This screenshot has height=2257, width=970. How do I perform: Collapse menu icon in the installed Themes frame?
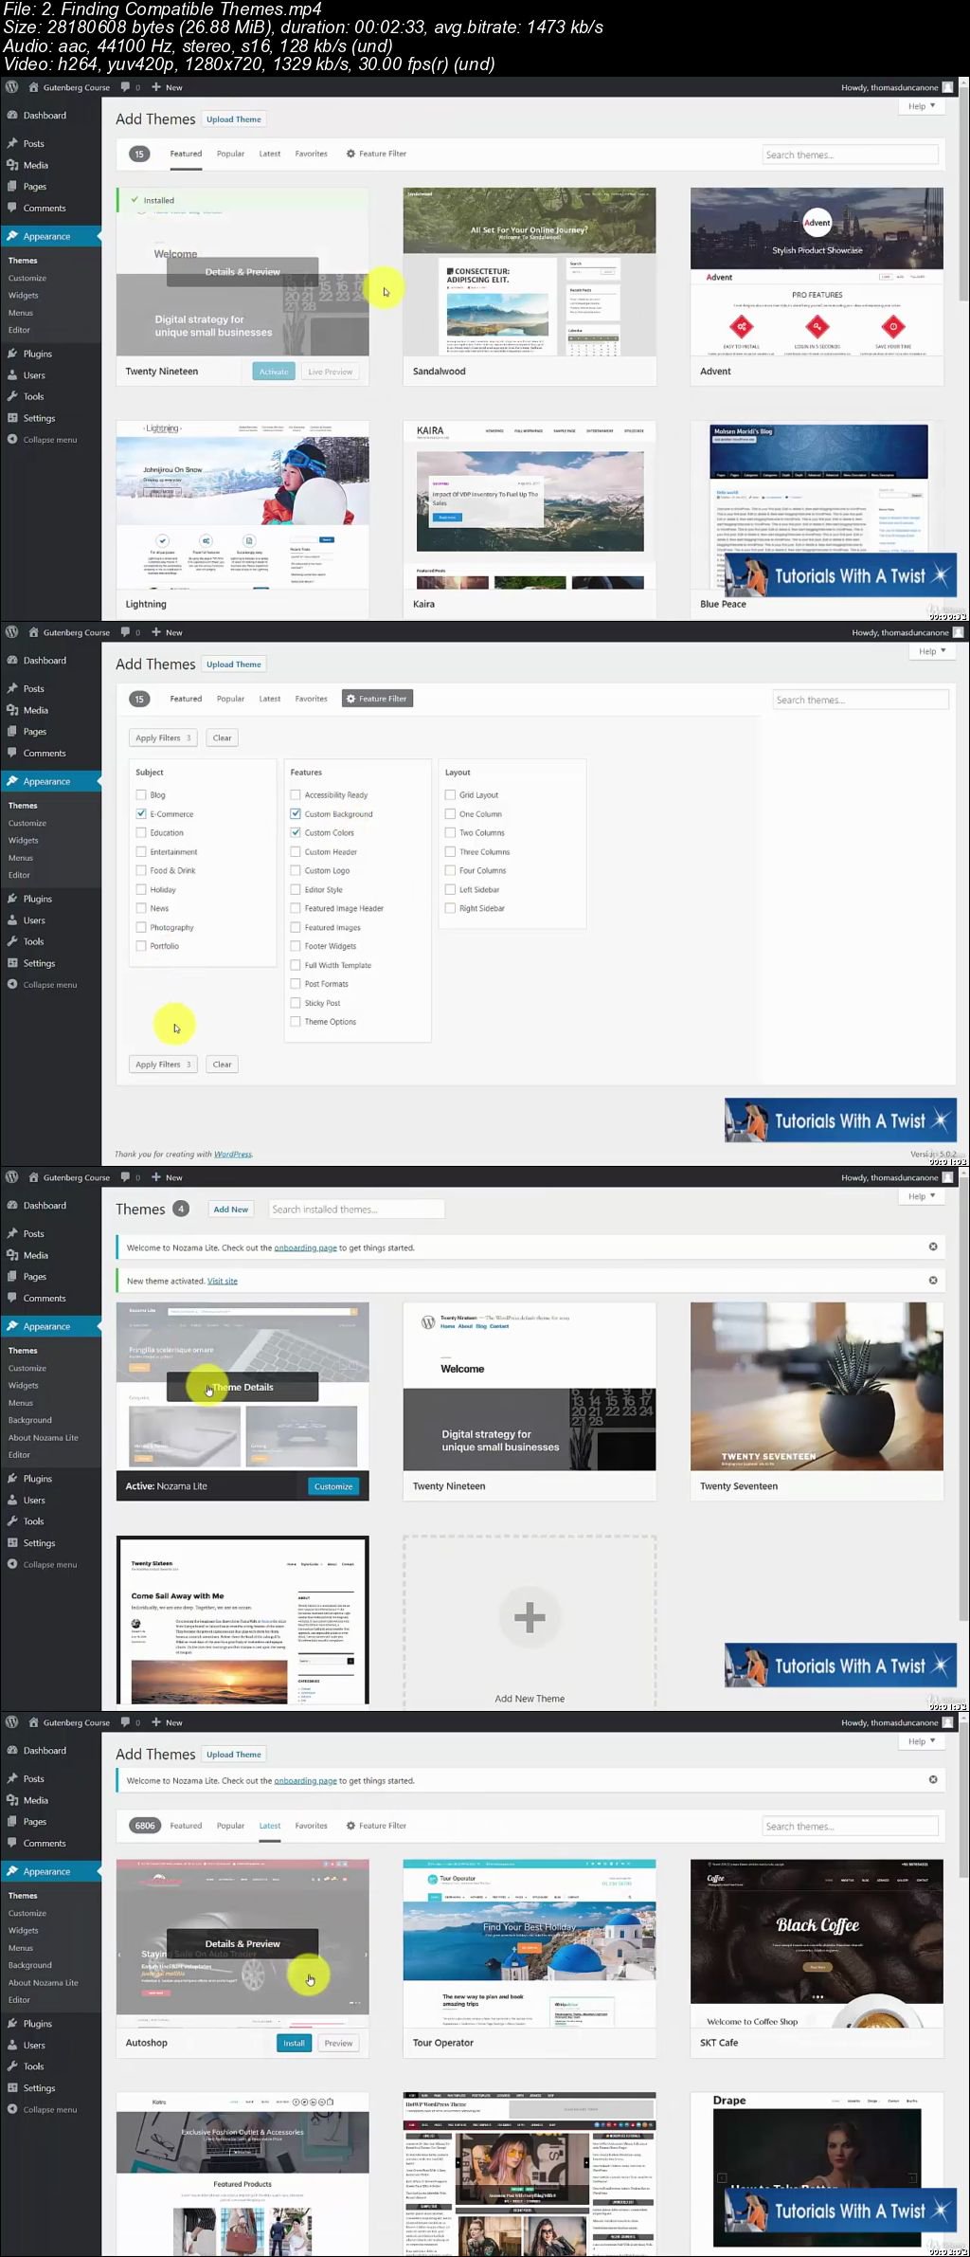pyautogui.click(x=12, y=1564)
